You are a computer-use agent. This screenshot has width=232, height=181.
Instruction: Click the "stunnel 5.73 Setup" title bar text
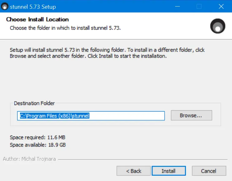[33, 7]
